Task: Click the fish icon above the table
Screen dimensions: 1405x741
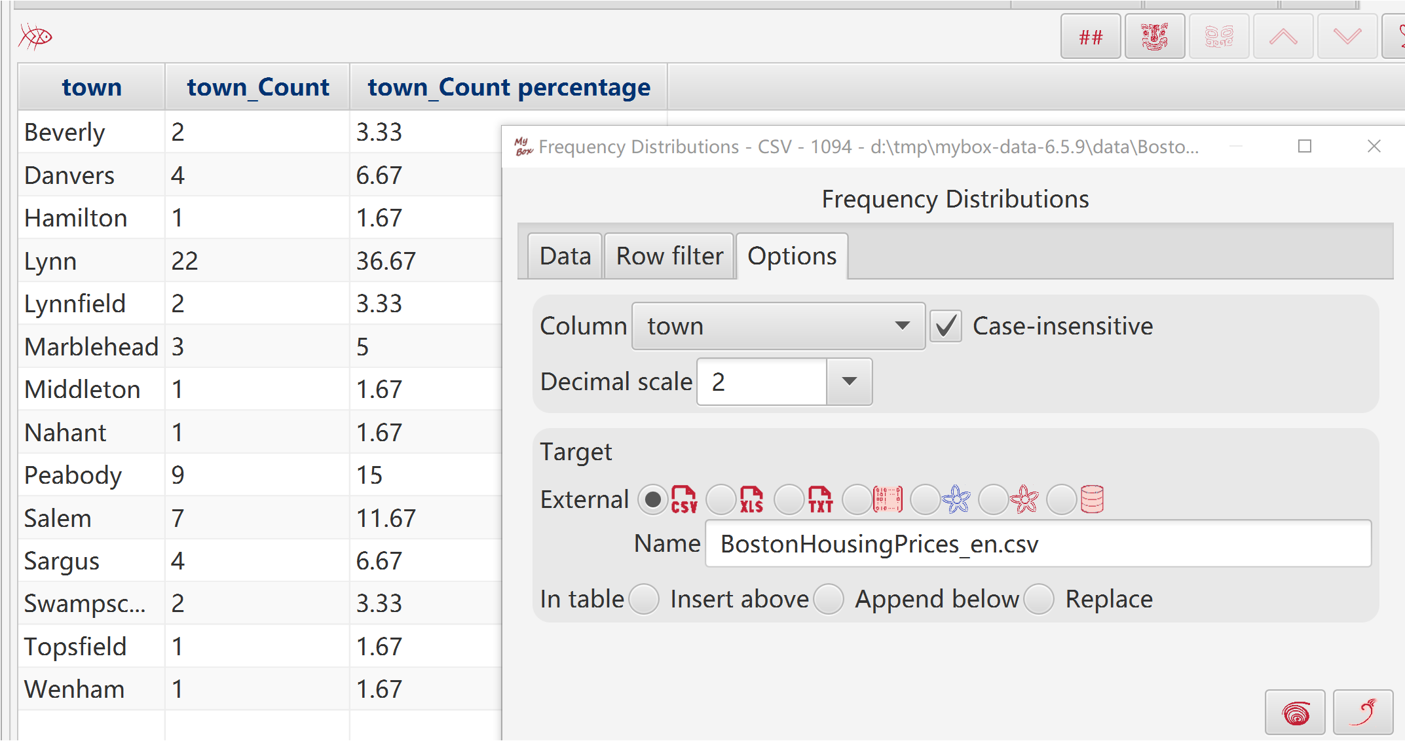Action: point(35,37)
